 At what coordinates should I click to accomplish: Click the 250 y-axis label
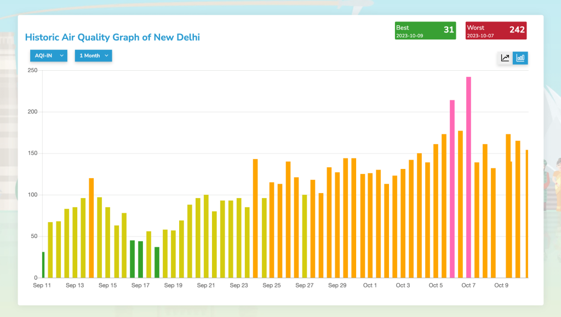coord(32,70)
